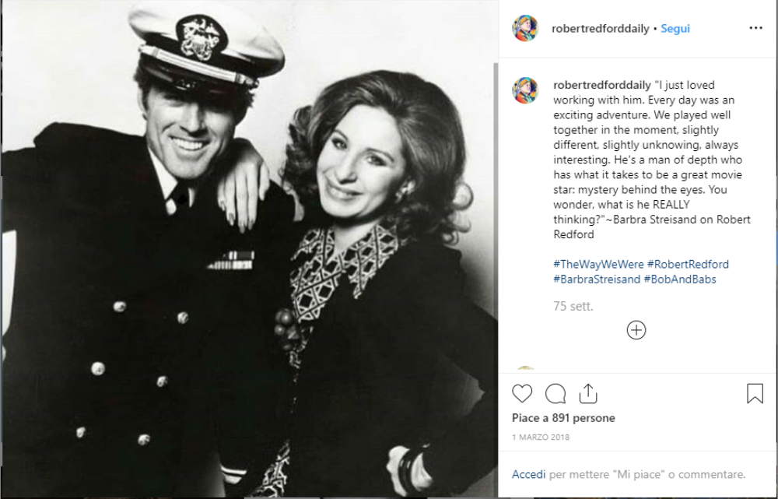
Task: Follow the account via Segui
Action: tap(675, 29)
